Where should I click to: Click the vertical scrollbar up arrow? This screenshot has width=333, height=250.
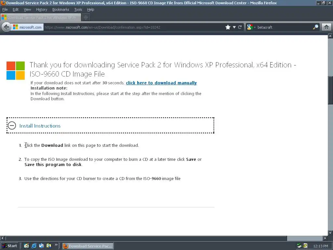pyautogui.click(x=330, y=36)
